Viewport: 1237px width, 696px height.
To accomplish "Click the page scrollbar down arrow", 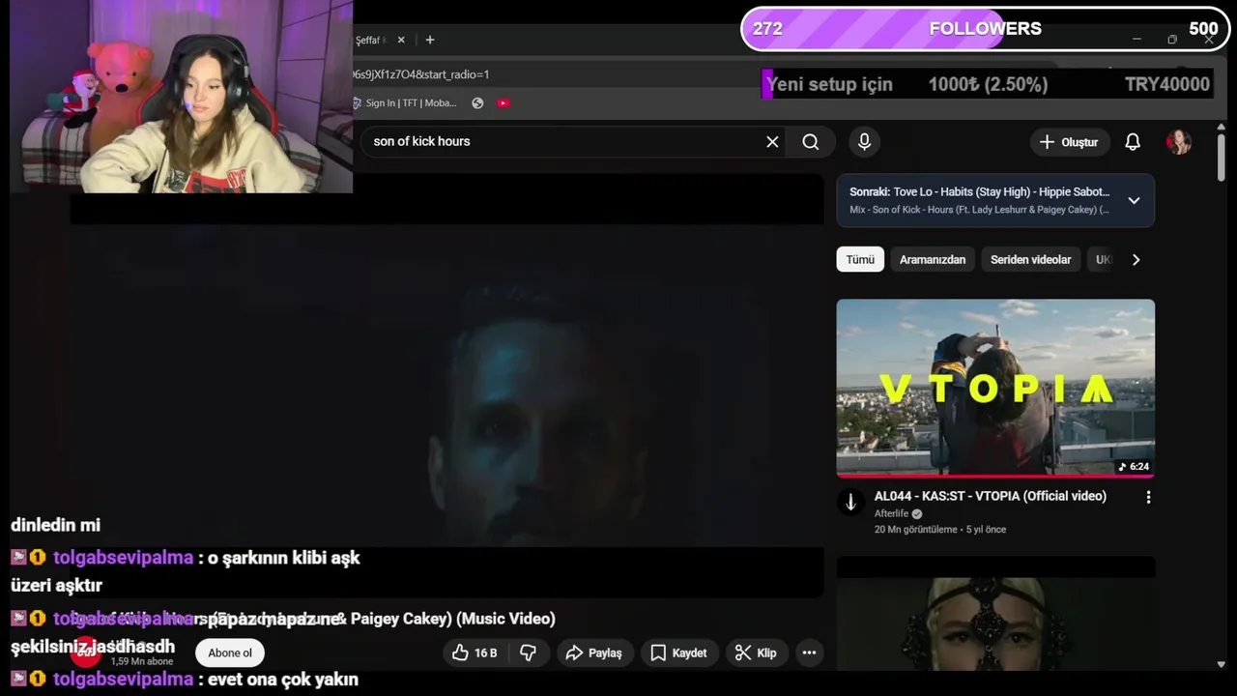I will [1221, 664].
